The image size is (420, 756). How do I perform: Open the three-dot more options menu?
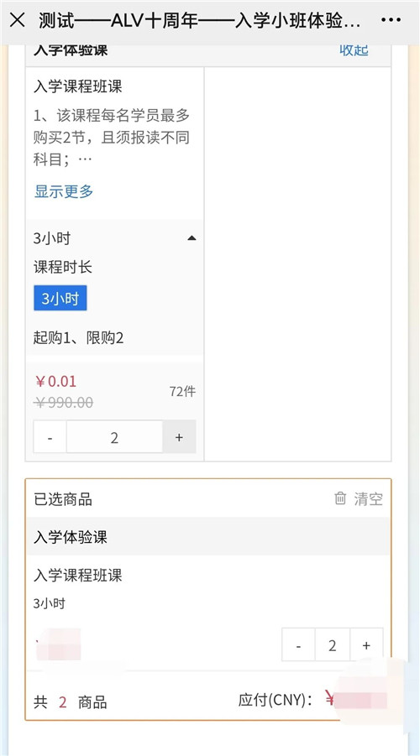[391, 20]
